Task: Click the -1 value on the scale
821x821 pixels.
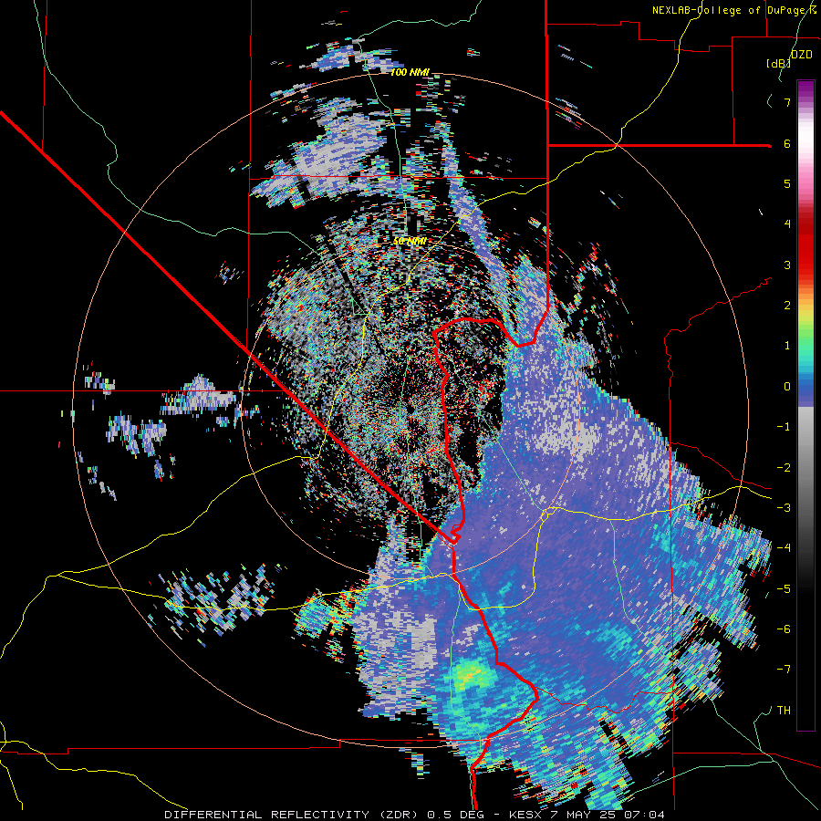Action: click(x=784, y=427)
